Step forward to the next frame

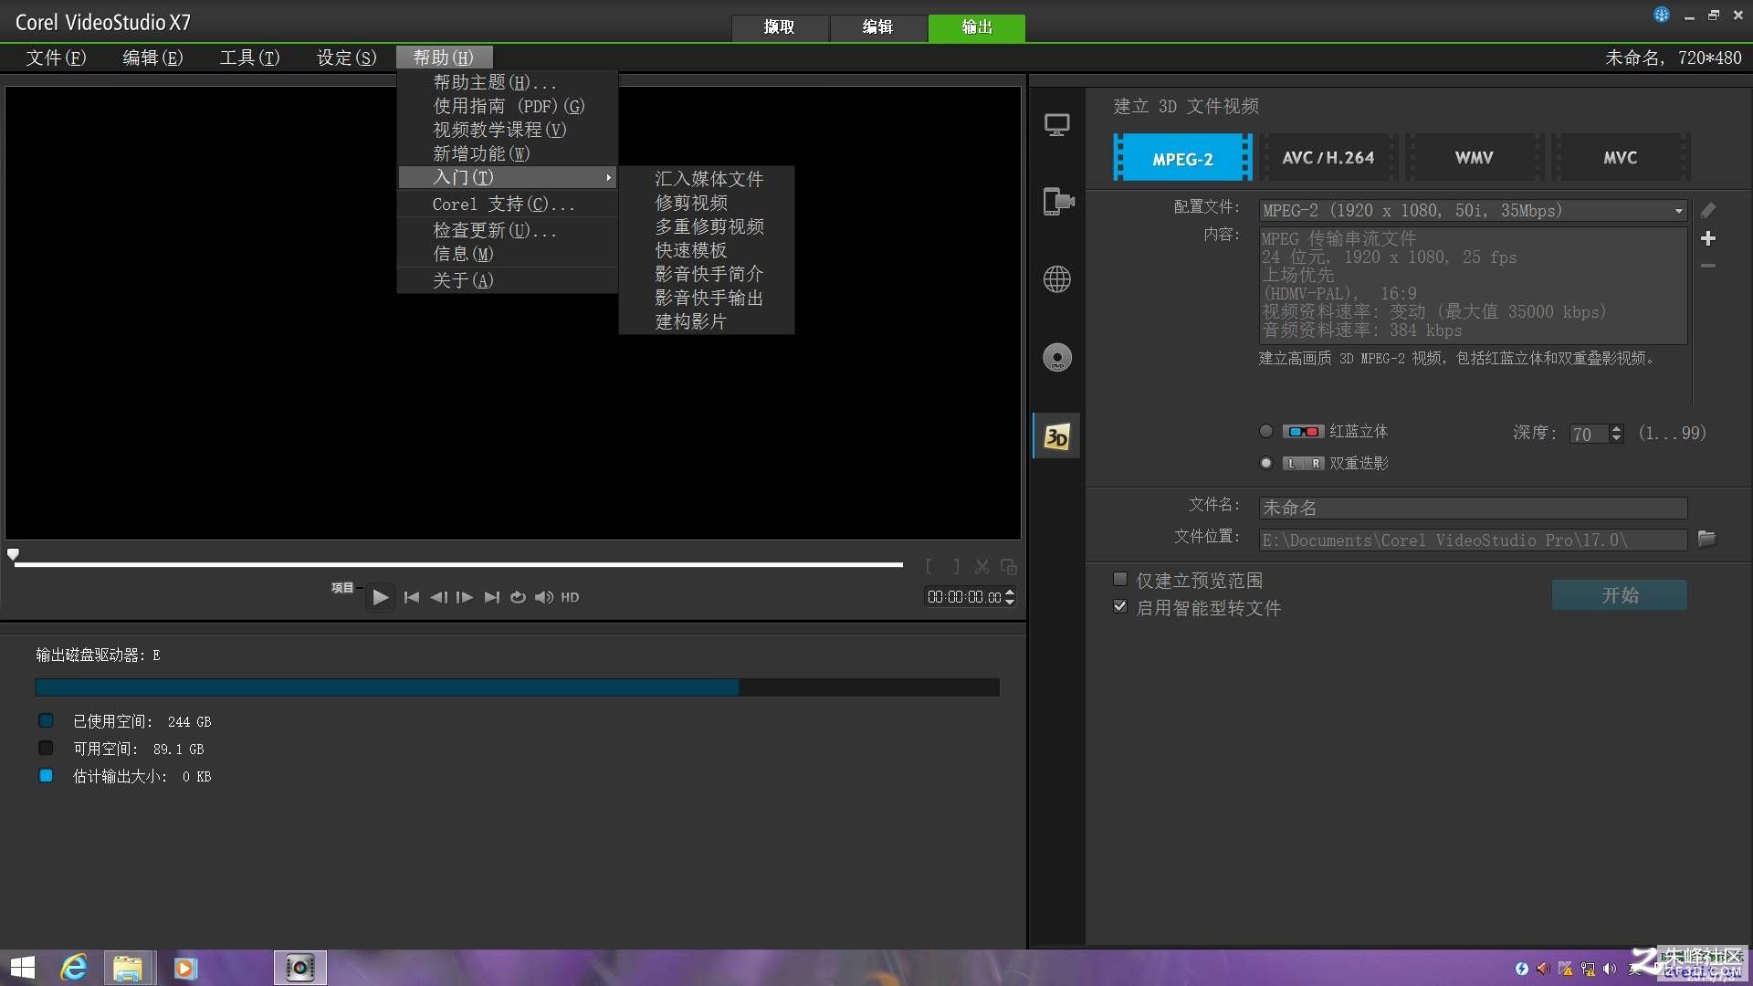pos(465,597)
